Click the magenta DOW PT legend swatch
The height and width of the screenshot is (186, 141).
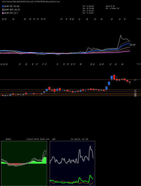pos(3,13)
